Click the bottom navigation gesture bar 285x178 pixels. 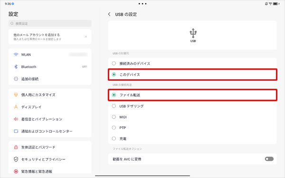(x=142, y=176)
